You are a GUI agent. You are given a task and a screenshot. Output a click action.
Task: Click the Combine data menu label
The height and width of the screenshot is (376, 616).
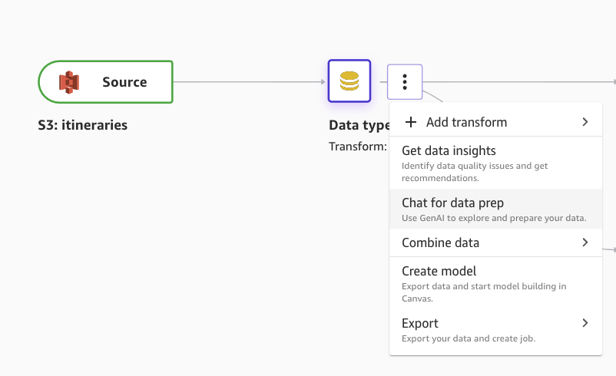click(x=440, y=242)
